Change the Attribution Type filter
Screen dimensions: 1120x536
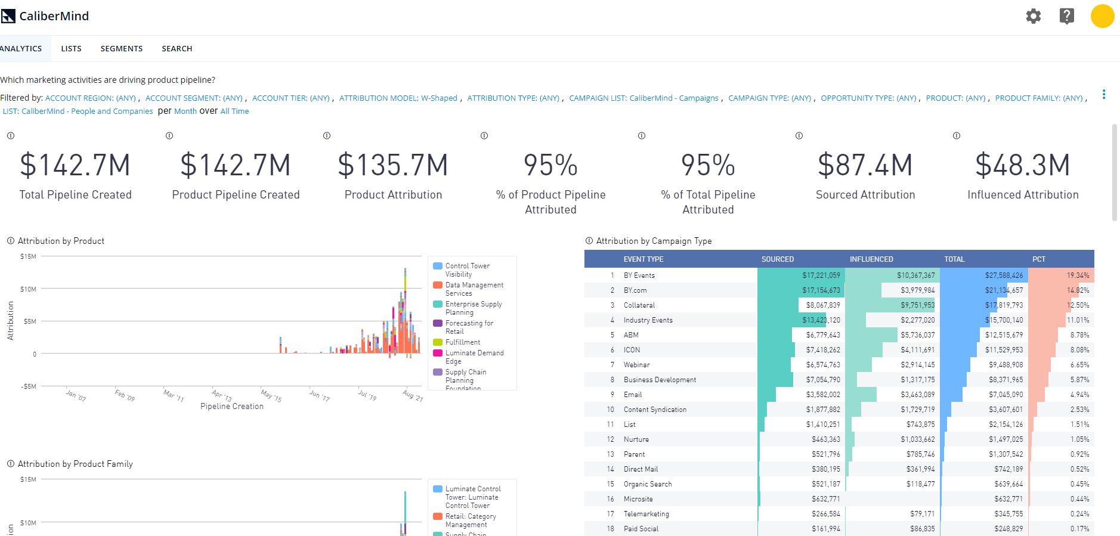pos(513,98)
